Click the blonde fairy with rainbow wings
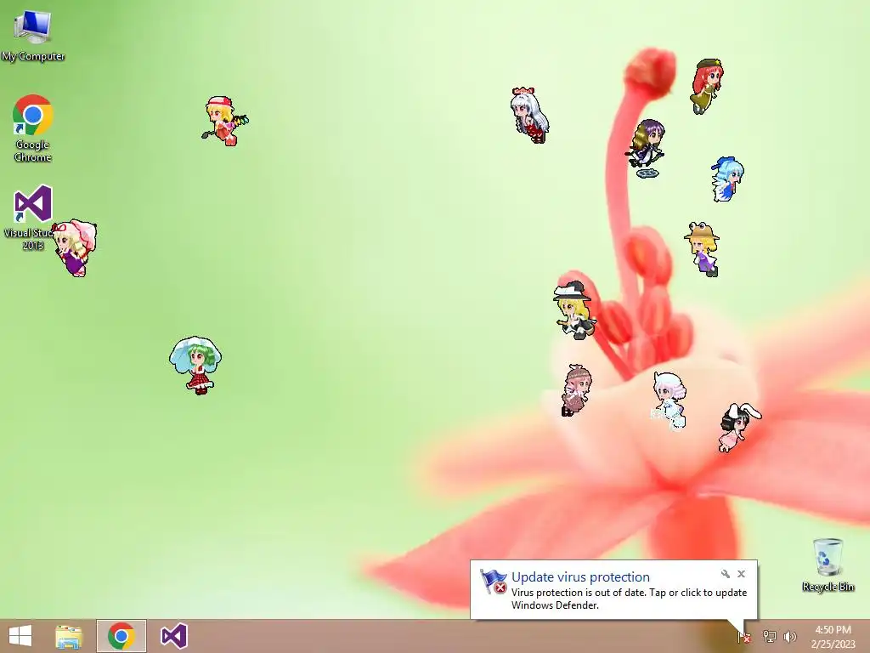The image size is (870, 653). tap(224, 121)
